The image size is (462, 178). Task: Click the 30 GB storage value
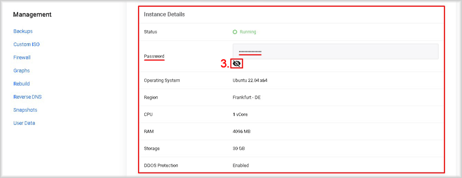[x=238, y=149]
